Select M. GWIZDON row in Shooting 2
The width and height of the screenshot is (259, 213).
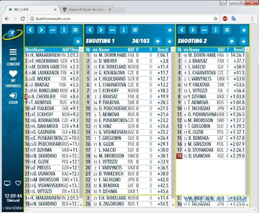coord(211,144)
